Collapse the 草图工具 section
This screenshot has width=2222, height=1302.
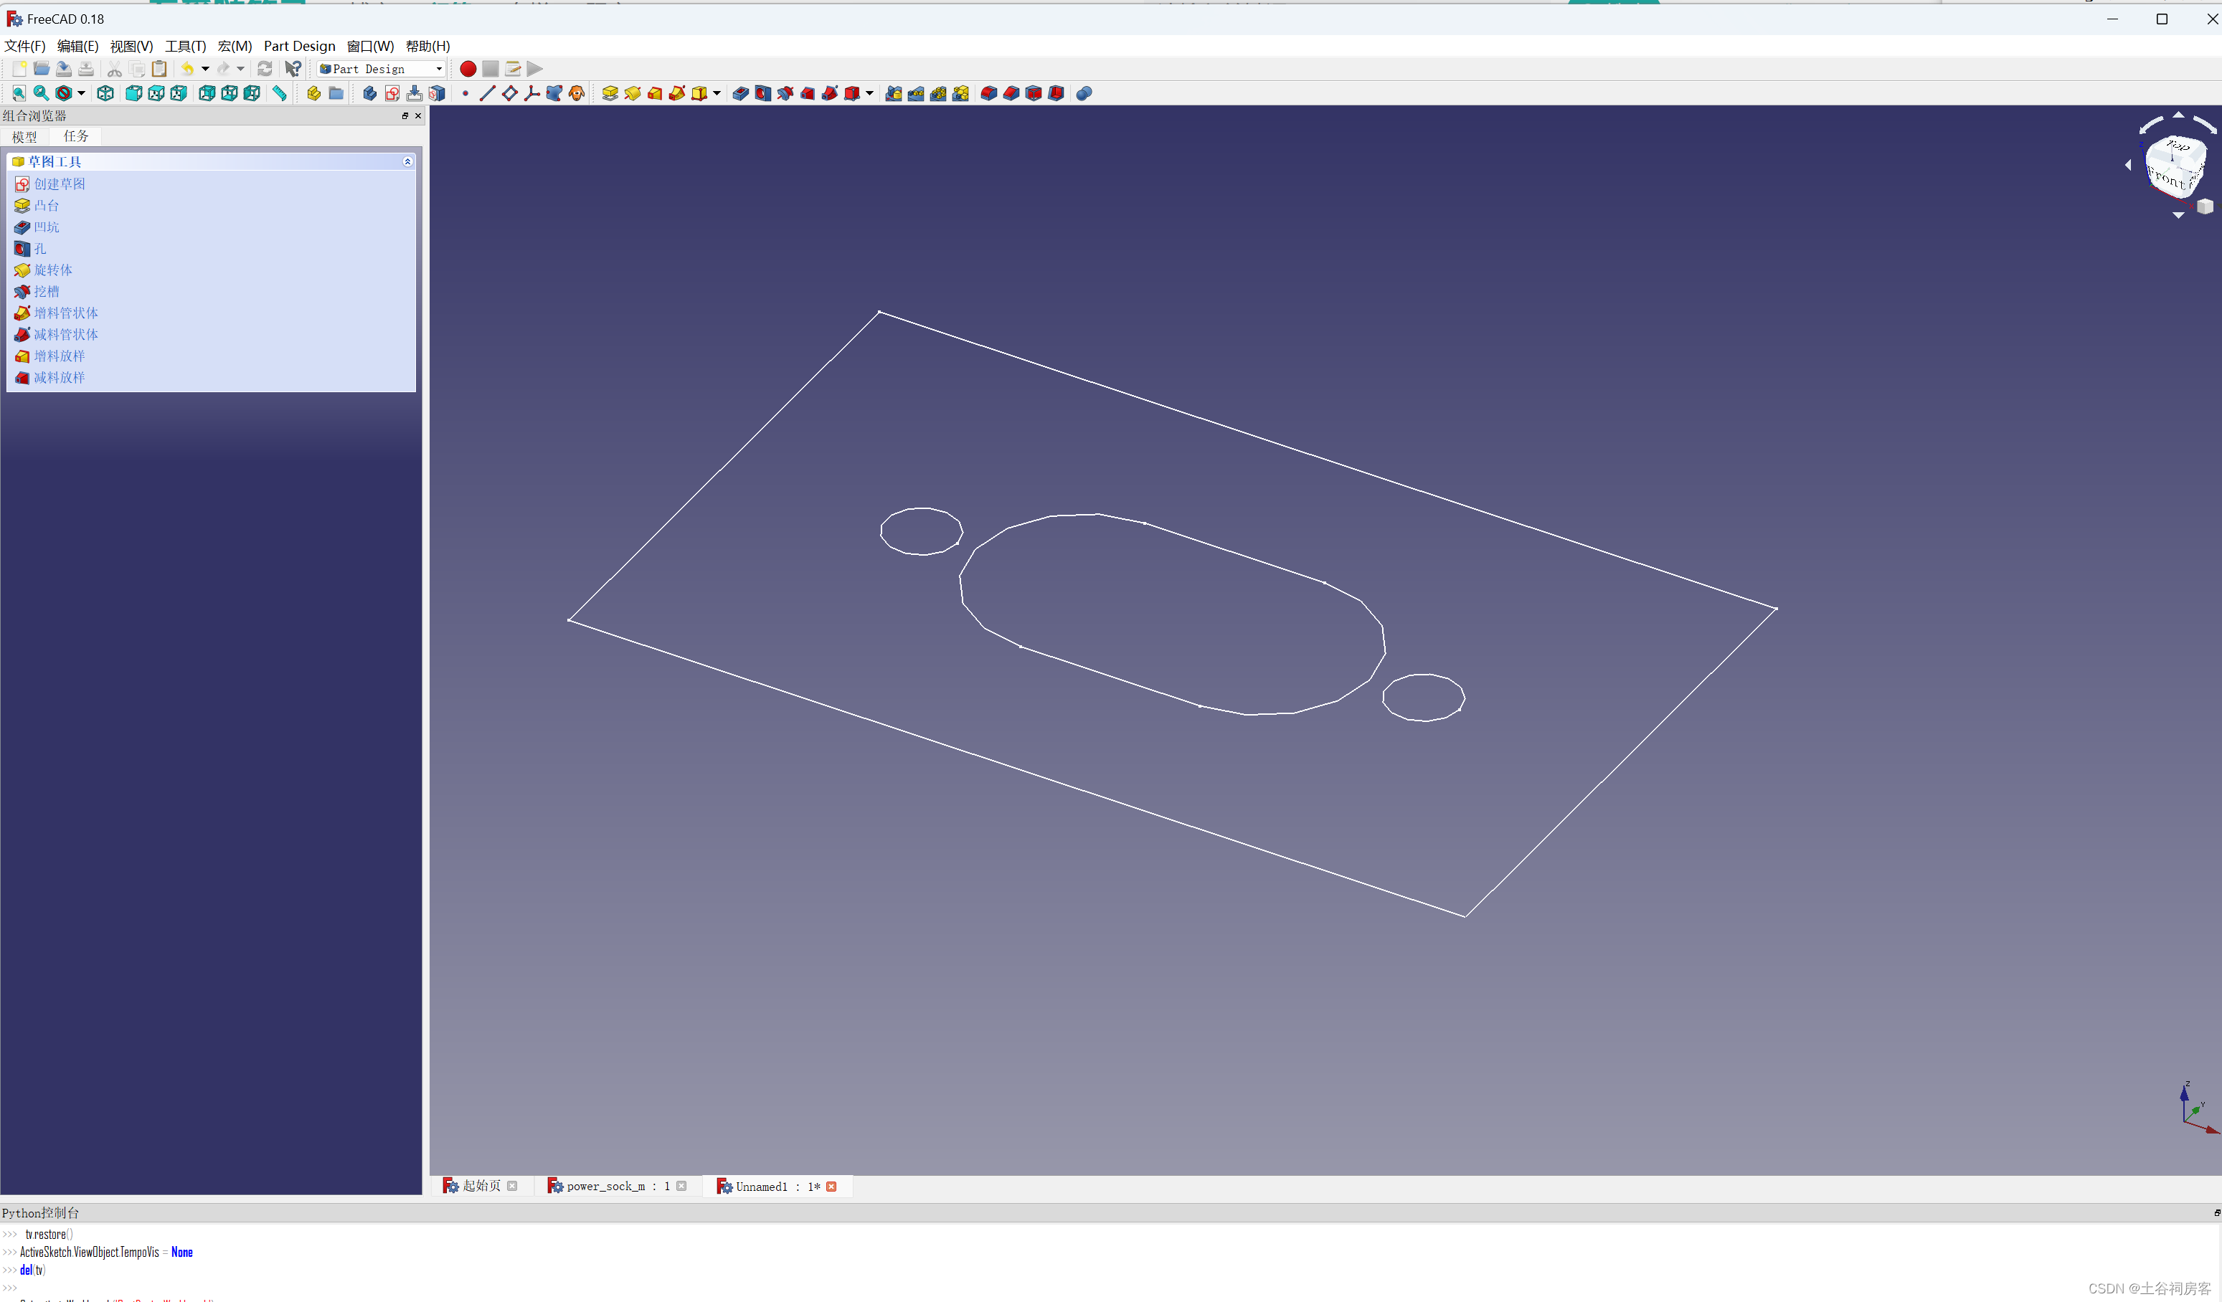407,161
